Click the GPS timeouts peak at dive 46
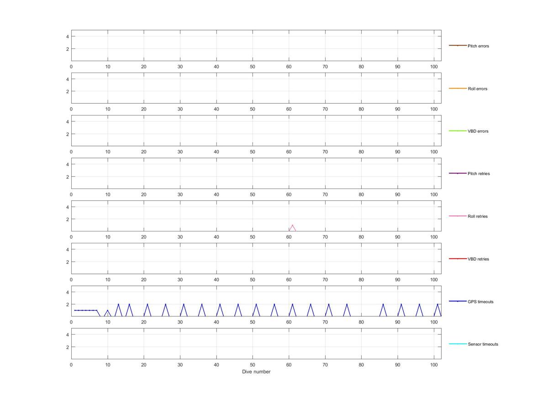Viewport: 548px width, 404px height. [x=238, y=304]
